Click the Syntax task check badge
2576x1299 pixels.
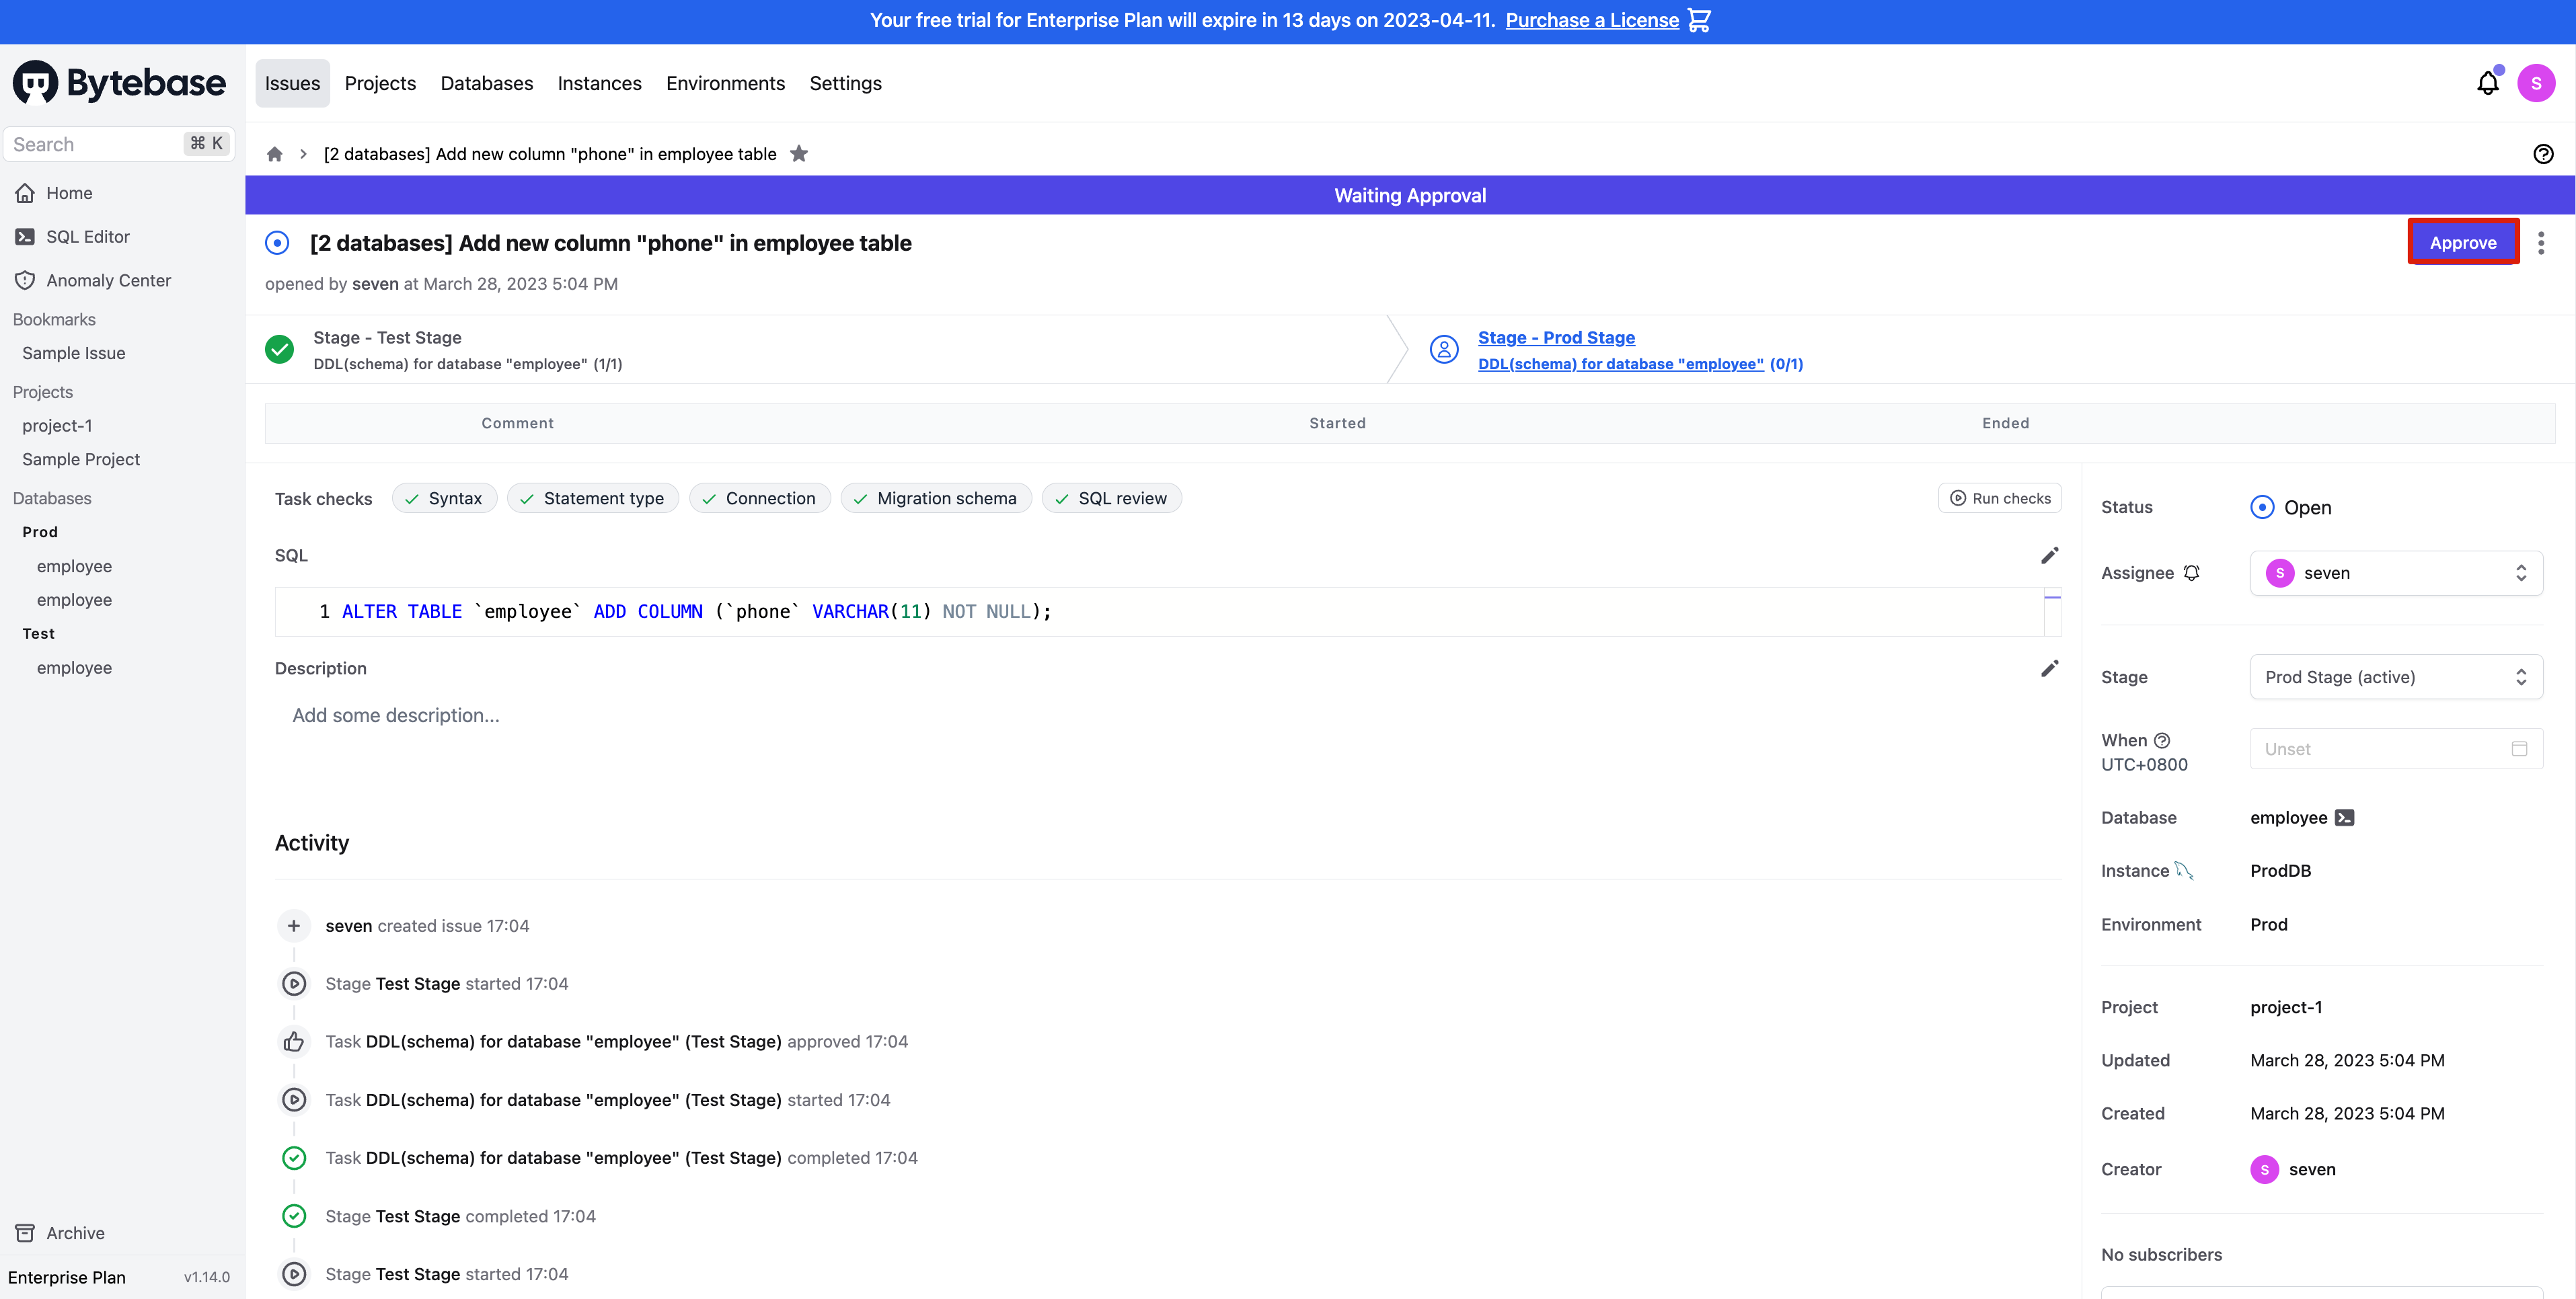click(x=444, y=498)
